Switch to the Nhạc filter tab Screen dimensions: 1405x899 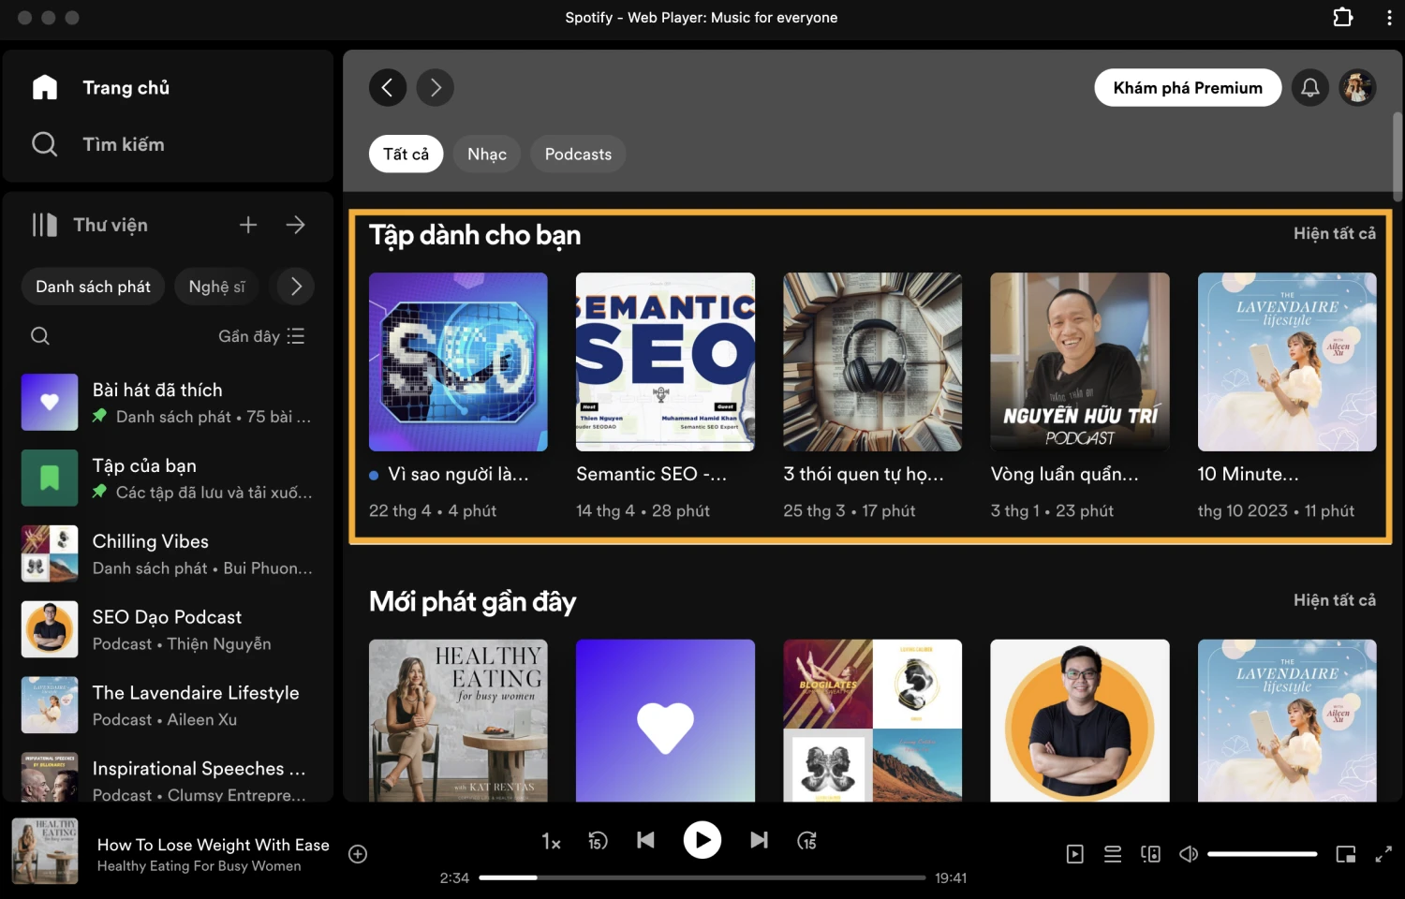[487, 154]
